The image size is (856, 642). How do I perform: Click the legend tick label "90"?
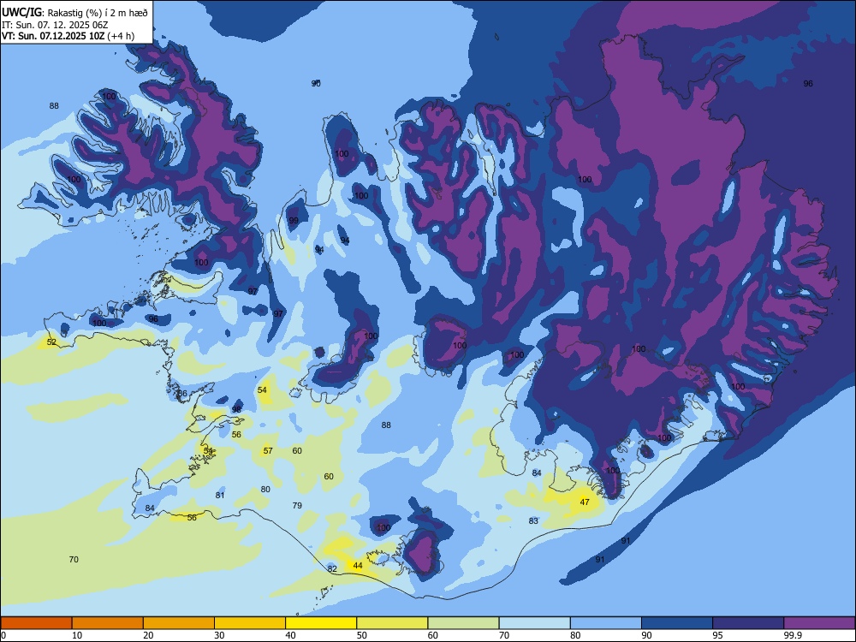pyautogui.click(x=646, y=635)
